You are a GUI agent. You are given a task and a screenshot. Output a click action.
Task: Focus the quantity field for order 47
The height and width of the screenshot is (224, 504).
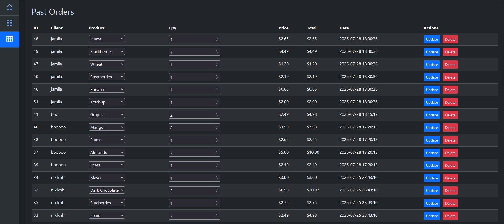click(192, 64)
